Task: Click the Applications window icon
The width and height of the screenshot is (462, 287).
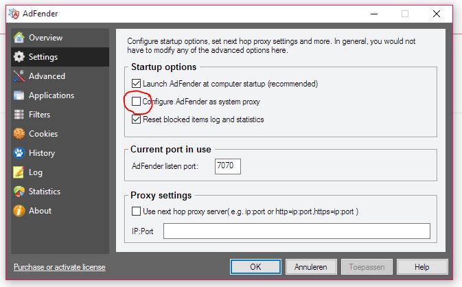Action: pos(19,95)
